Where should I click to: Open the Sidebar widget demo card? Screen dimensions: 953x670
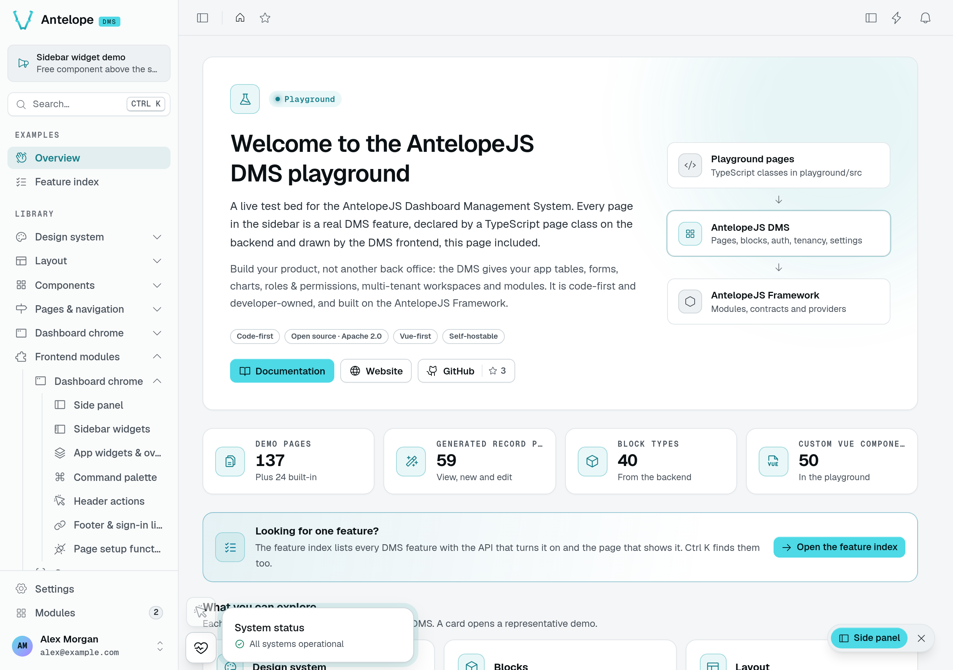(x=89, y=63)
